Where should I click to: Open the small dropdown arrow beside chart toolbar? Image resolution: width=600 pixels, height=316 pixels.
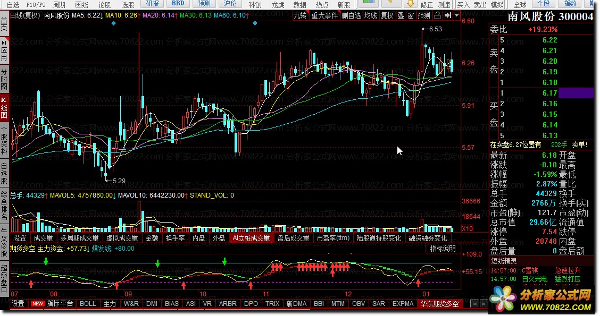[456, 15]
